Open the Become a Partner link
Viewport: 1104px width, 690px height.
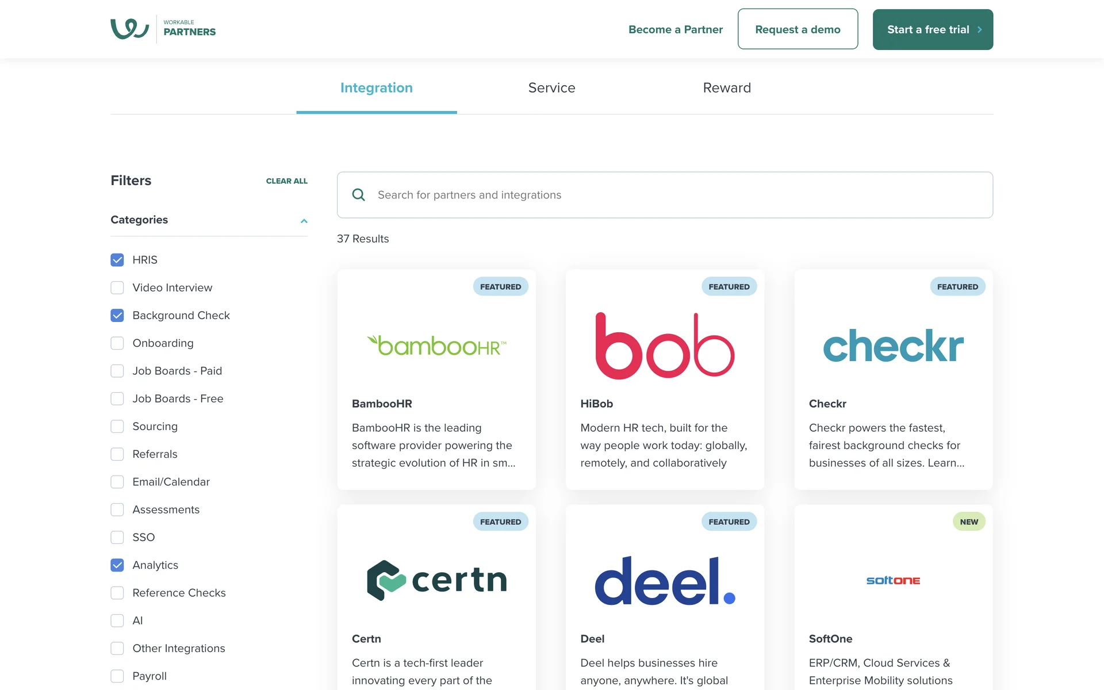pyautogui.click(x=675, y=29)
